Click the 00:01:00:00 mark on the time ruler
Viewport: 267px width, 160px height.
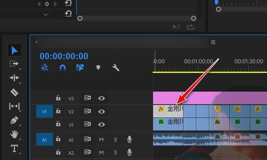[199, 61]
